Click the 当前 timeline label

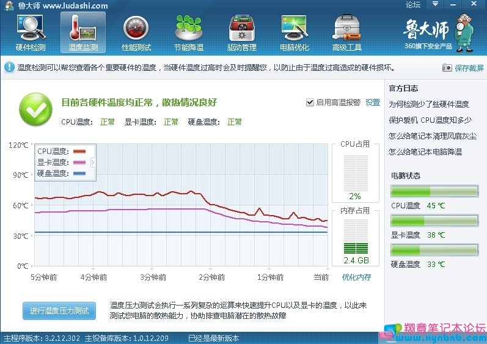[x=321, y=277]
